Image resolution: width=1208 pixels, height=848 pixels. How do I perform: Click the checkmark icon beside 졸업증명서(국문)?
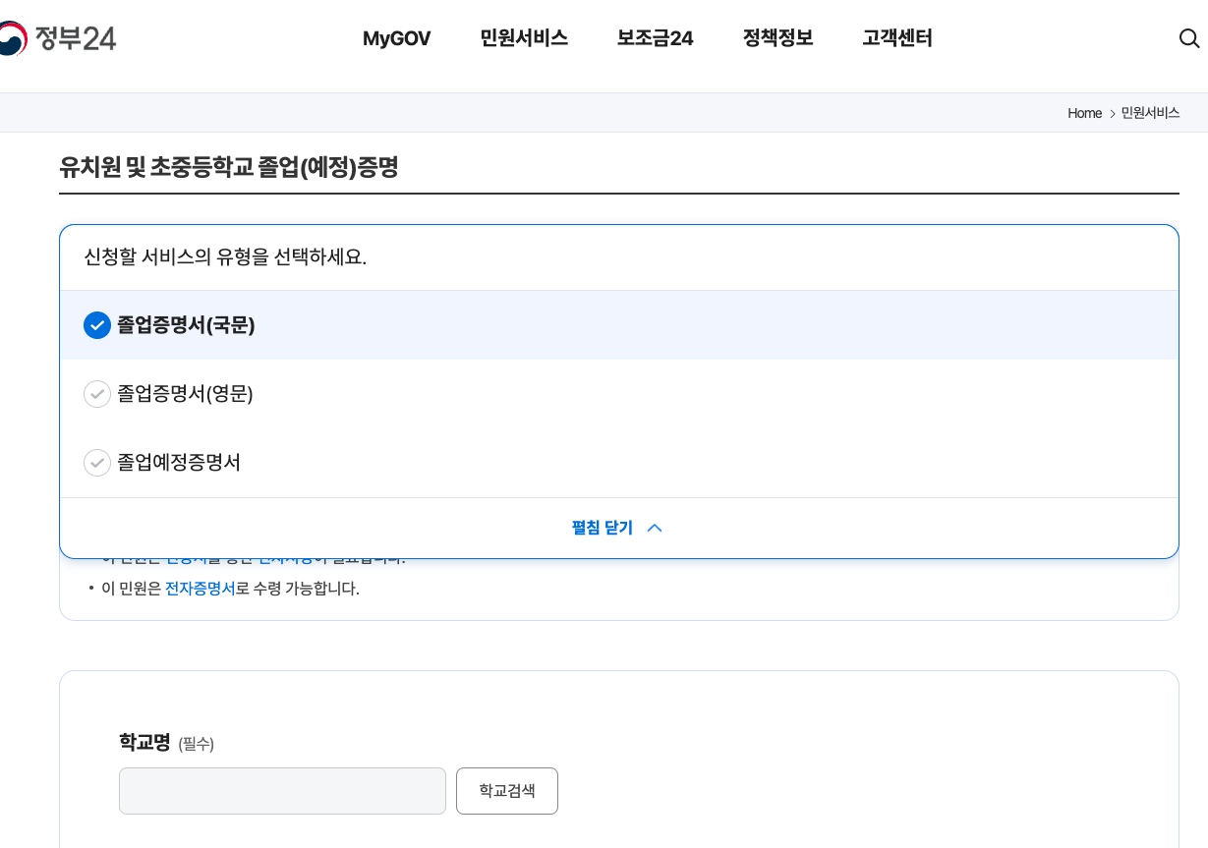(x=97, y=325)
